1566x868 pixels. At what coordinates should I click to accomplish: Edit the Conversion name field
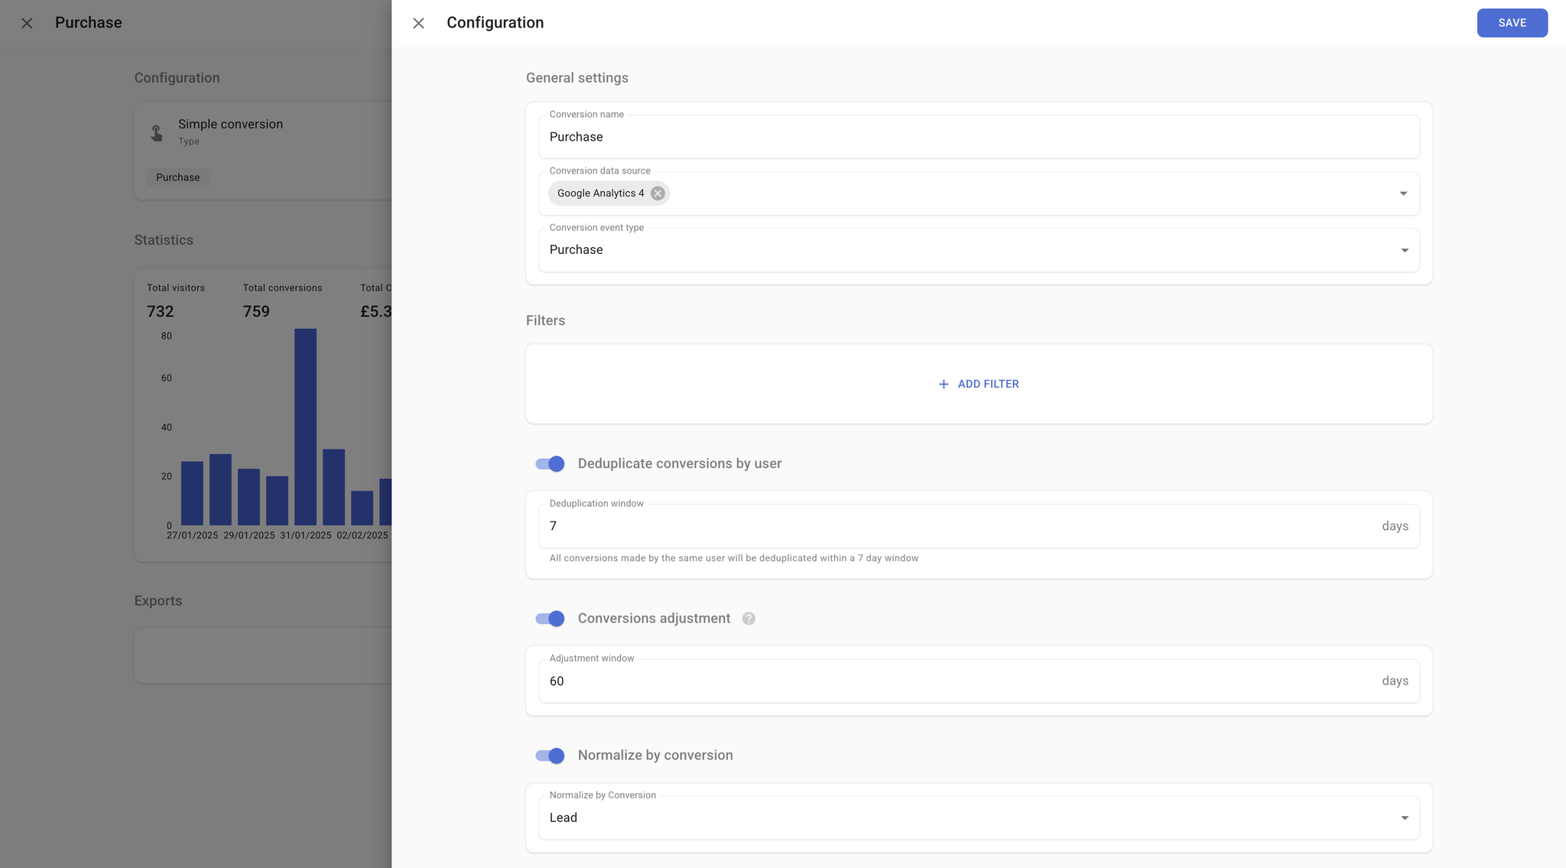pyautogui.click(x=979, y=137)
